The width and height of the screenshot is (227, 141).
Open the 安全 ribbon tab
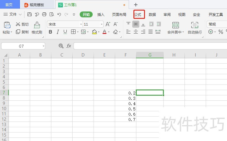click(197, 14)
